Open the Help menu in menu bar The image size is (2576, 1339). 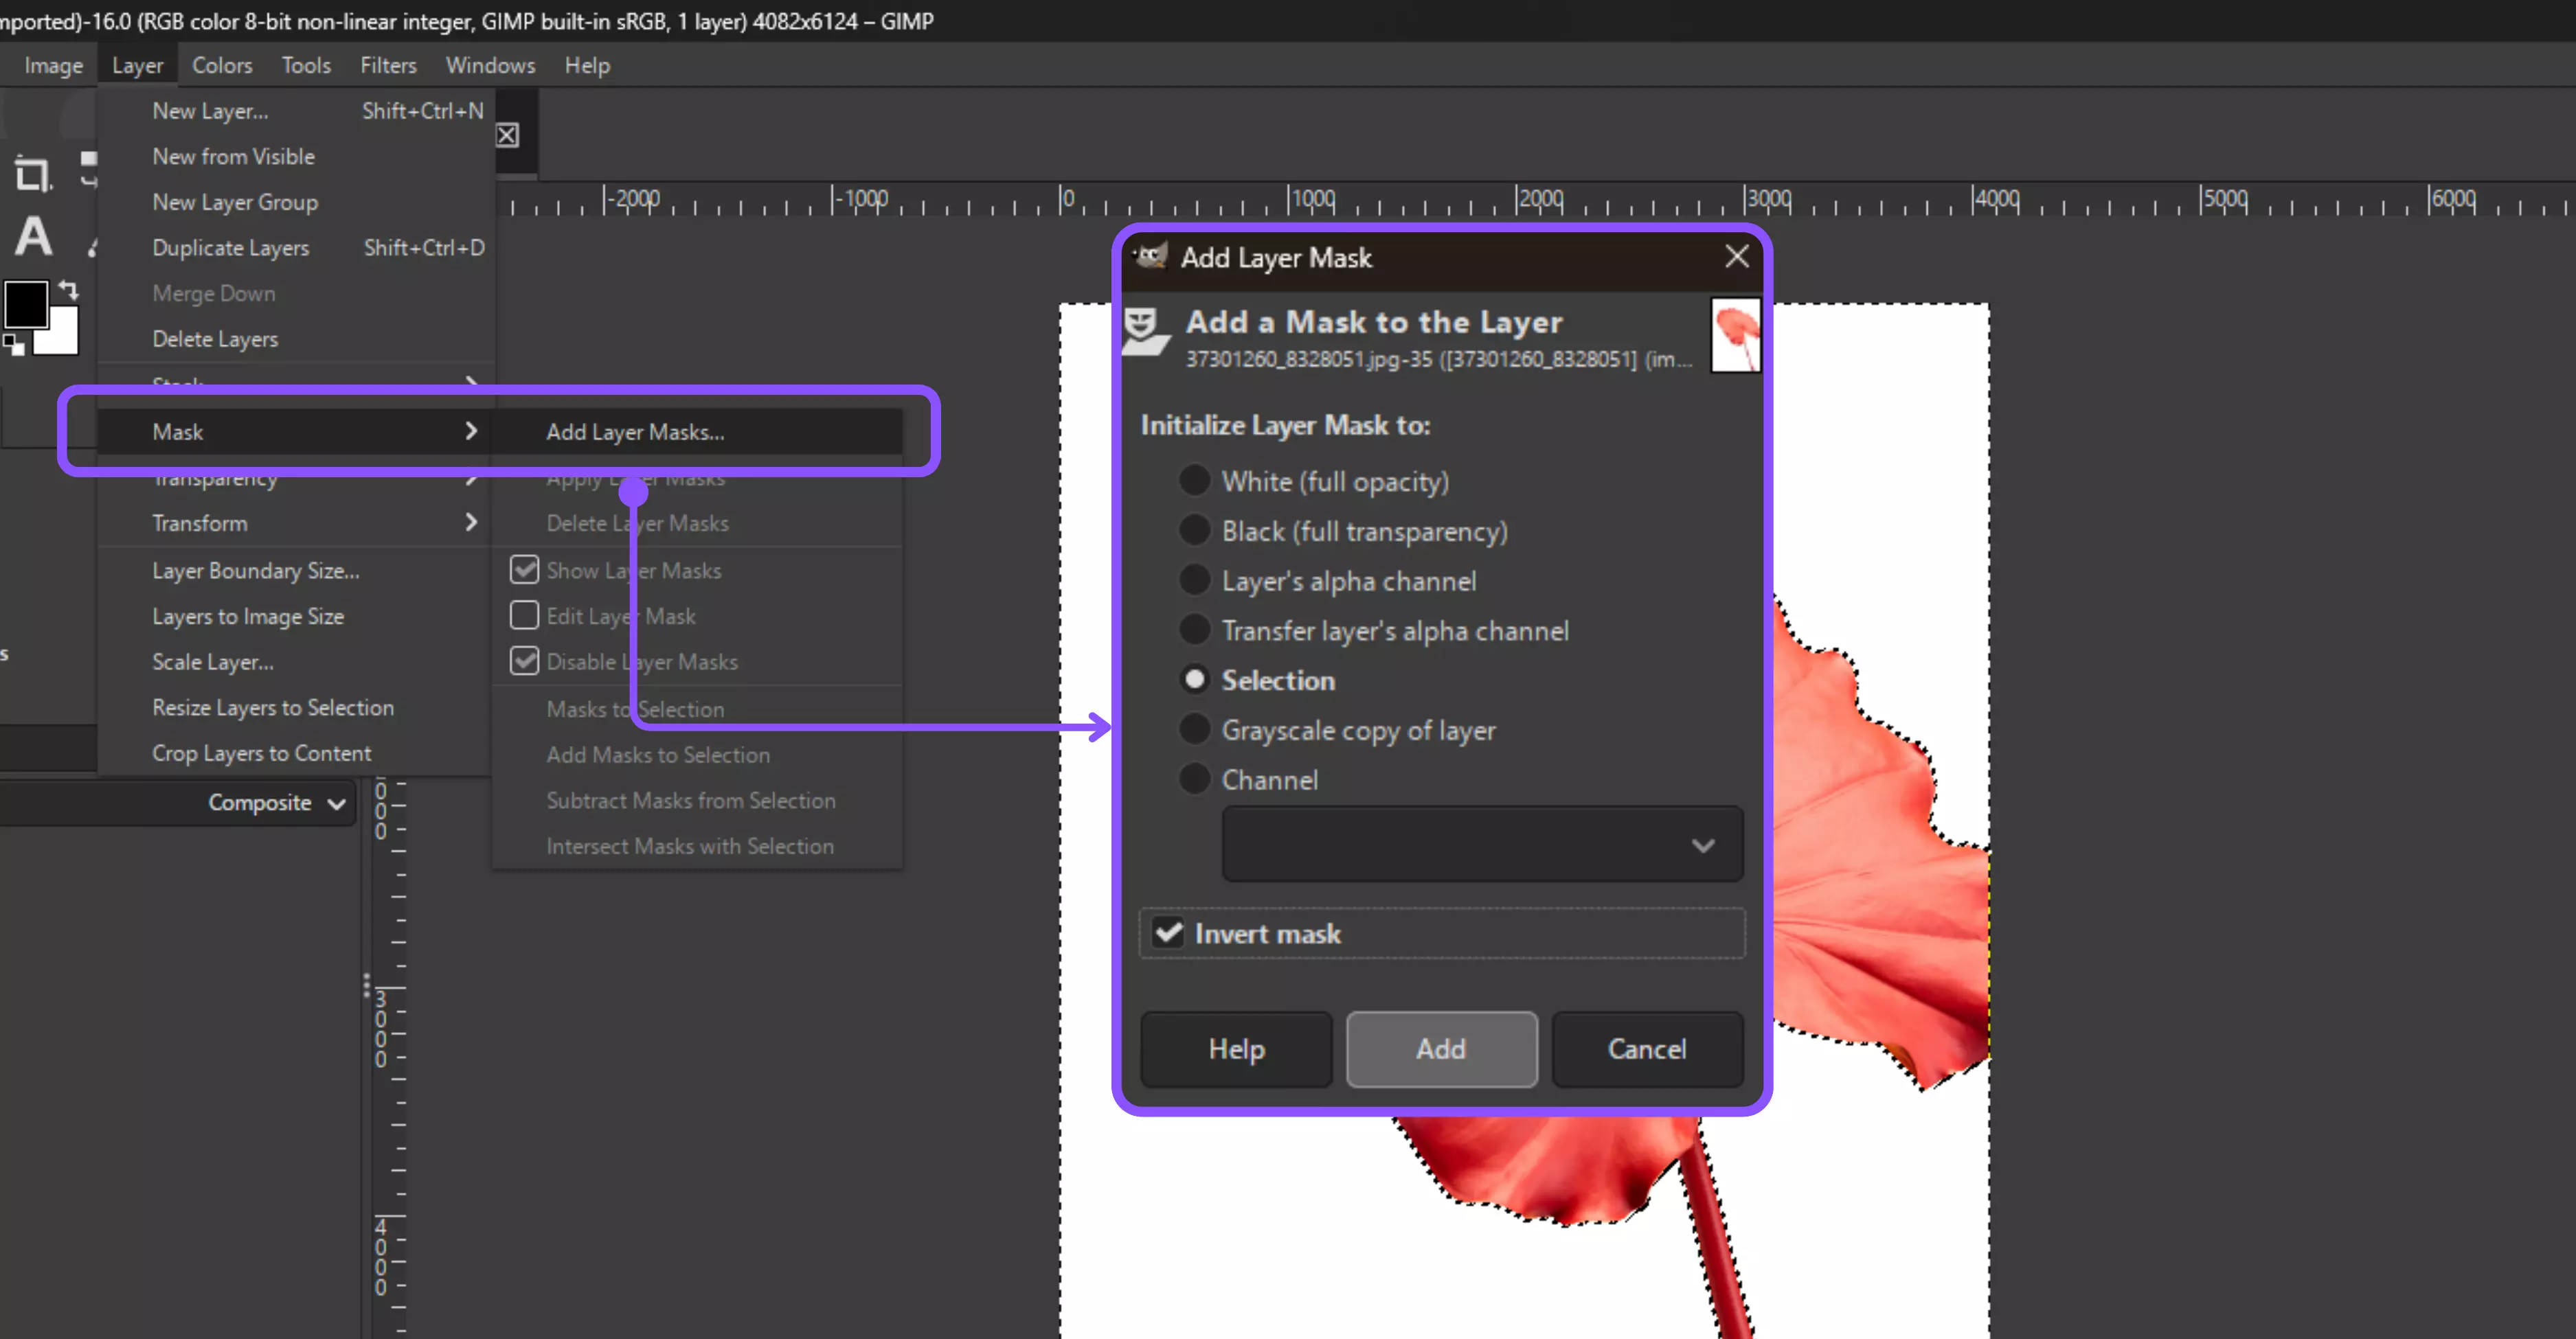[587, 65]
